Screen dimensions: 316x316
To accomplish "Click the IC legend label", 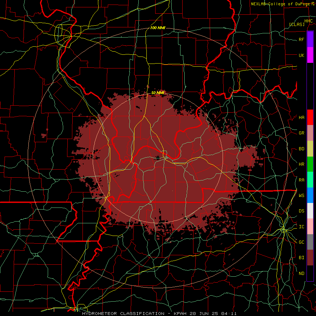I will coord(302,227).
